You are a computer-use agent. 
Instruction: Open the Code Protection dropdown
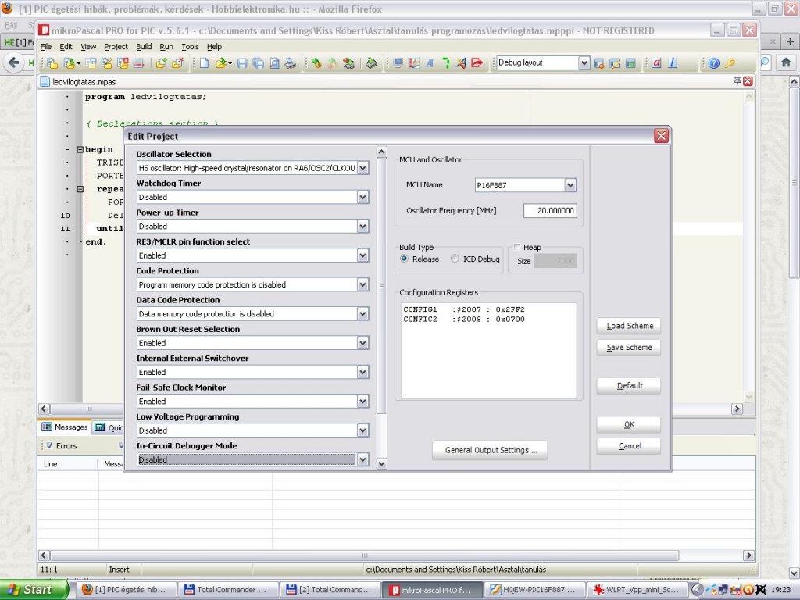tap(362, 284)
